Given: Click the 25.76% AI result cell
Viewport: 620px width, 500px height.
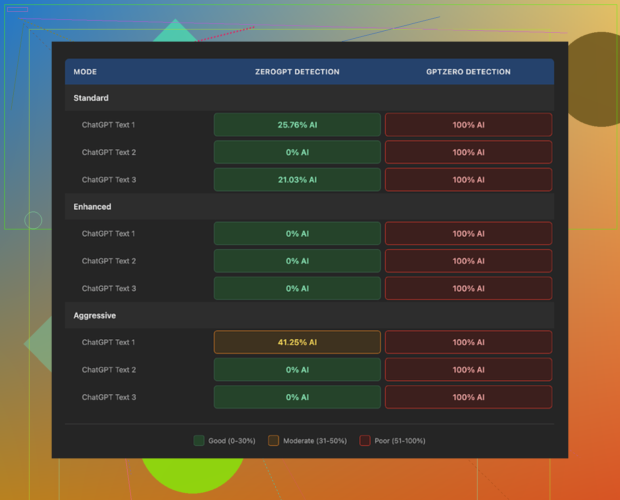Looking at the screenshot, I should point(297,125).
